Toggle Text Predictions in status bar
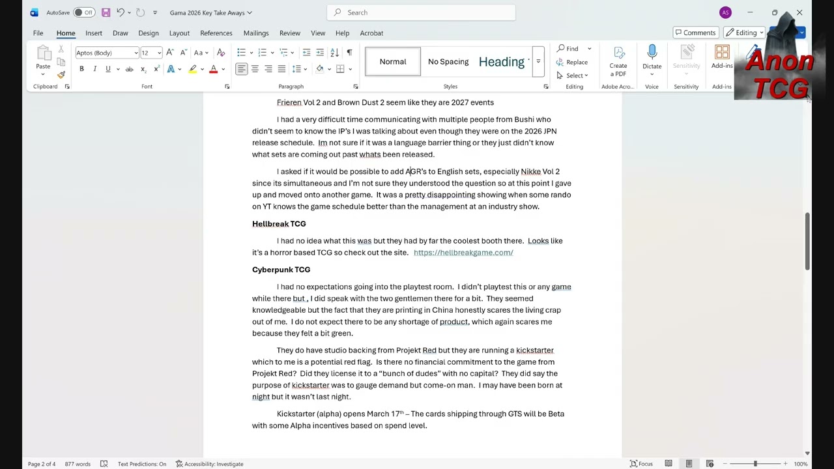This screenshot has height=469, width=834. click(142, 464)
